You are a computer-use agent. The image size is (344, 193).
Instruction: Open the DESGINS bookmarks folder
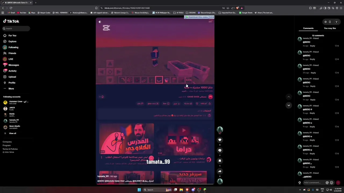191,13
